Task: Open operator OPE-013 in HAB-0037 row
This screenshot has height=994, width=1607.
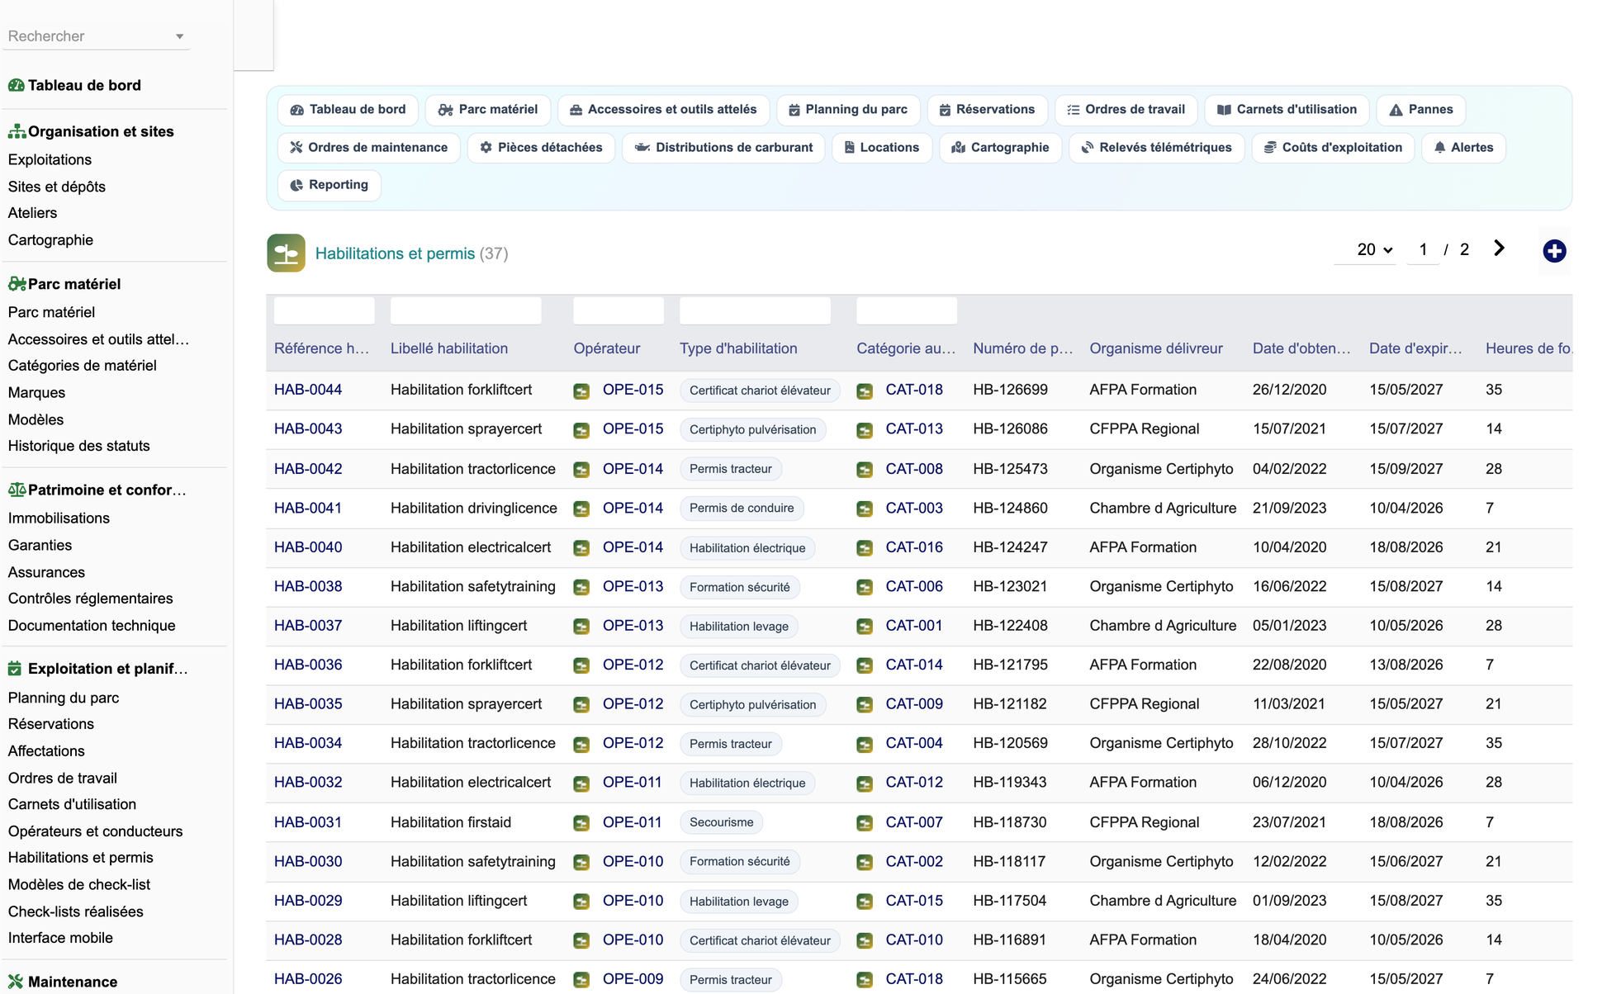Action: click(x=633, y=626)
